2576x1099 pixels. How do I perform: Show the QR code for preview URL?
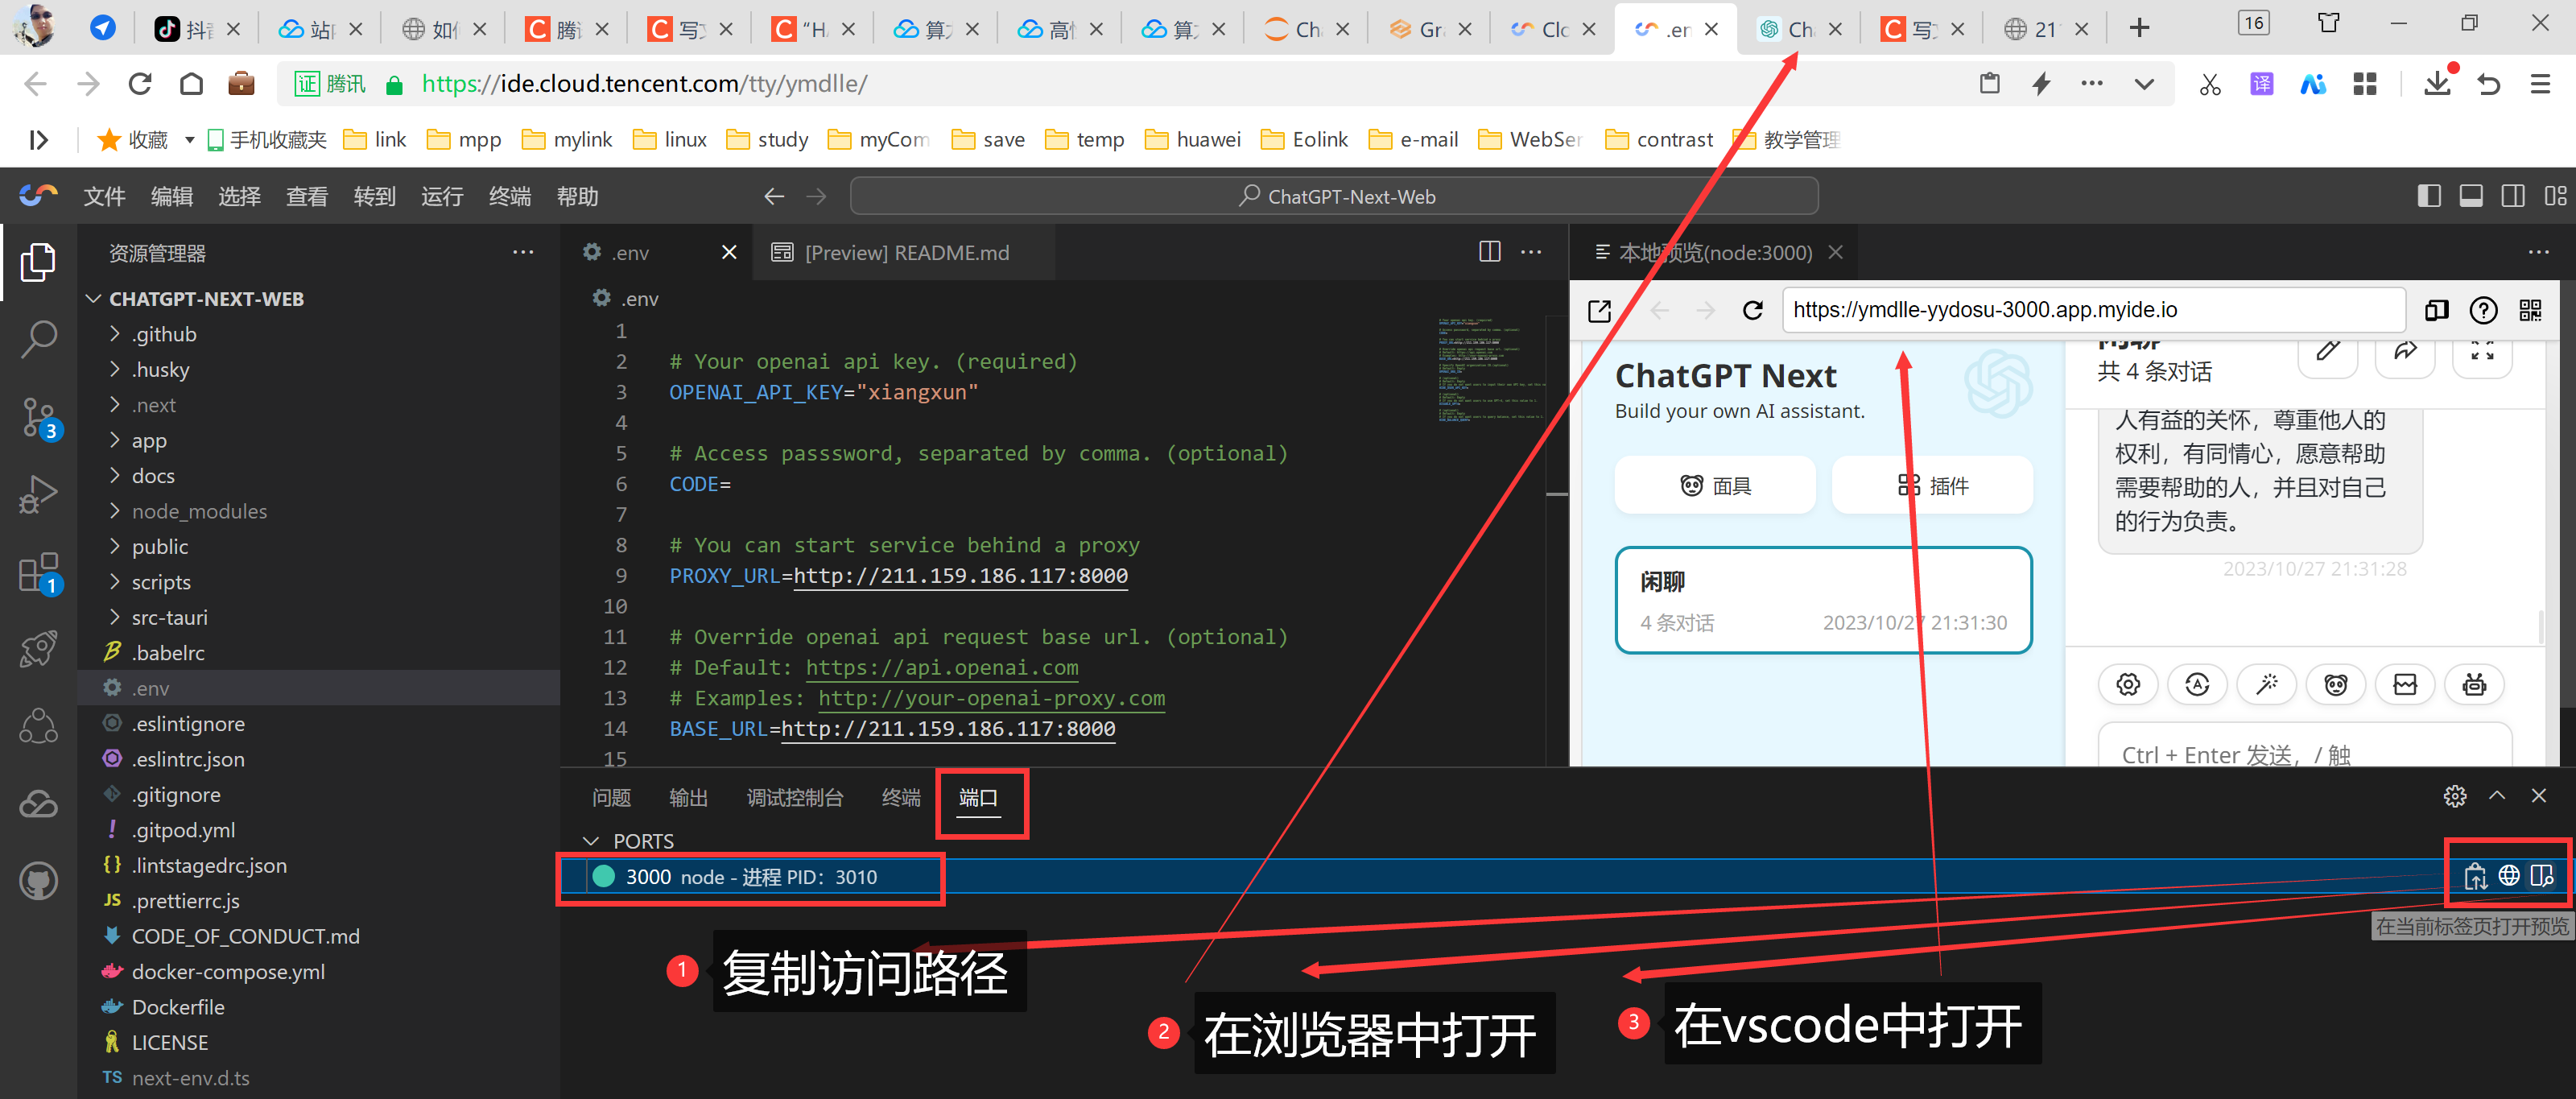pos(2530,310)
